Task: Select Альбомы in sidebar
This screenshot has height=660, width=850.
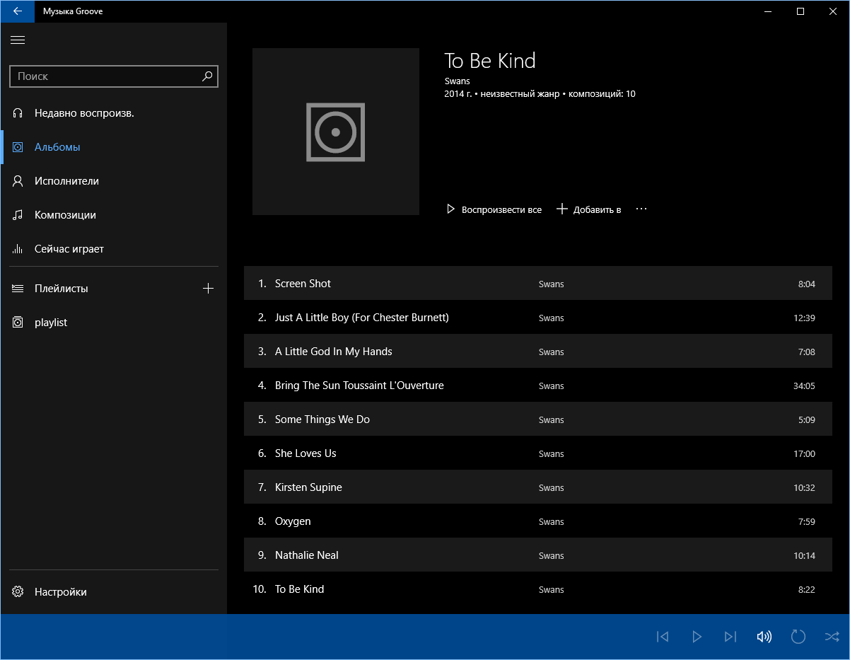Action: click(x=114, y=147)
